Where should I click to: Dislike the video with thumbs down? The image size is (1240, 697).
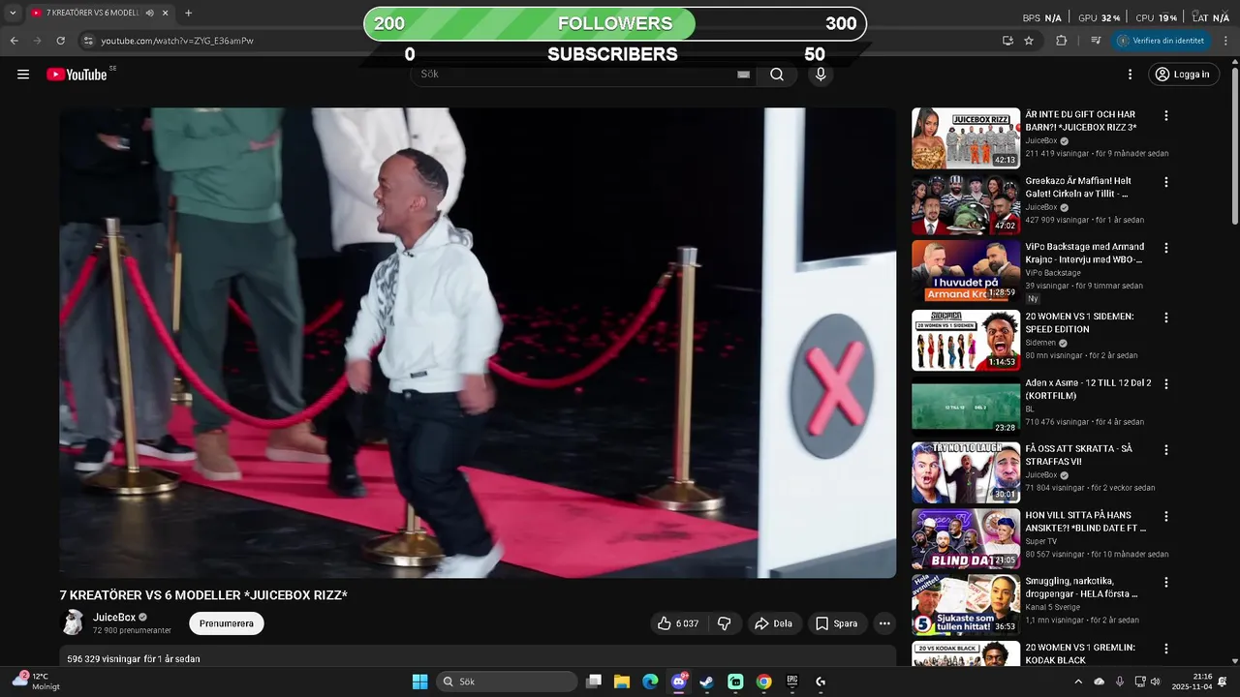click(724, 623)
